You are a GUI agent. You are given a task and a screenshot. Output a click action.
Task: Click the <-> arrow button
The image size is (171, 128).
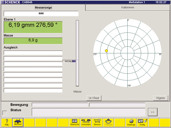153,112
